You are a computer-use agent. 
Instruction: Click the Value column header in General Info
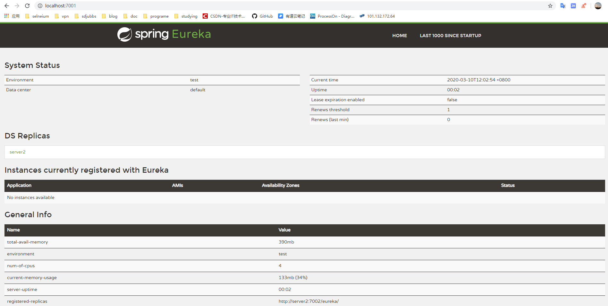284,230
